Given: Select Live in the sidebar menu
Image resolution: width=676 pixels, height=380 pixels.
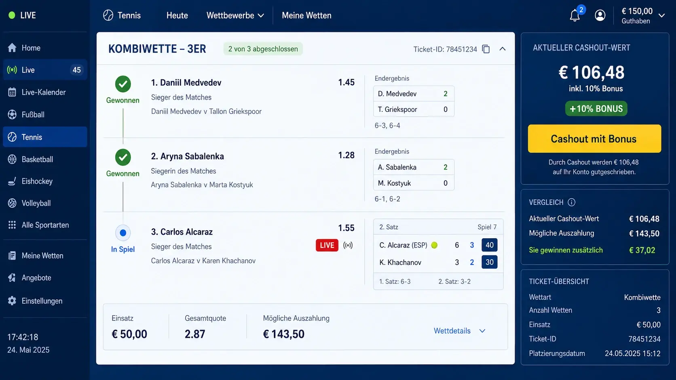Looking at the screenshot, I should coord(45,70).
